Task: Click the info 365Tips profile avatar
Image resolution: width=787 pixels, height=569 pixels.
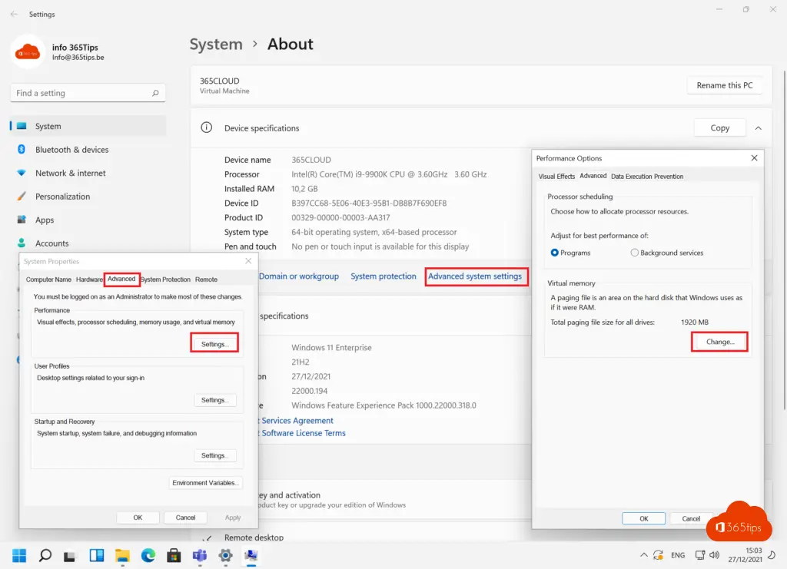Action: [x=28, y=51]
